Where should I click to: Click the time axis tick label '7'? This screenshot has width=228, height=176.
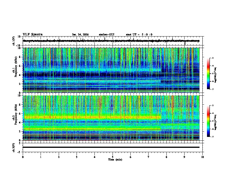pos(149,157)
